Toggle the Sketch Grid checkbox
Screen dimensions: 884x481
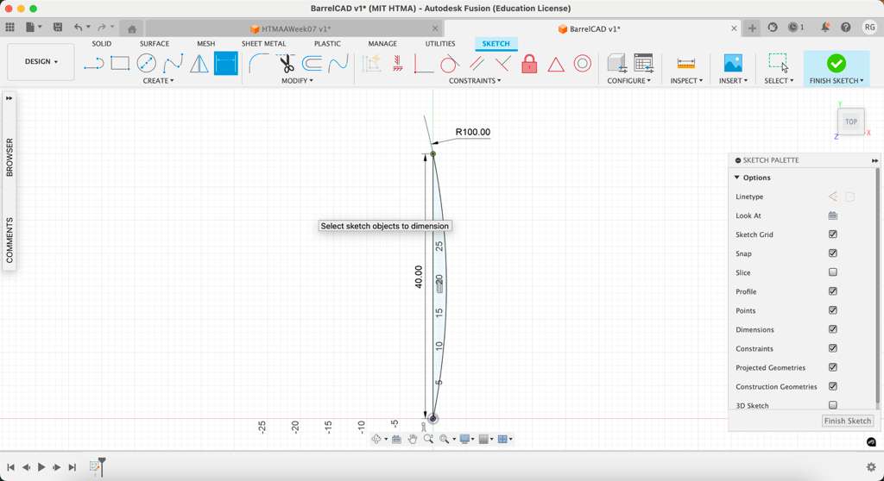[833, 234]
